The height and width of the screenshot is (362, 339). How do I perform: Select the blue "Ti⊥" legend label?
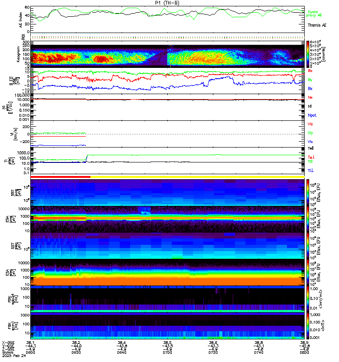point(311,171)
